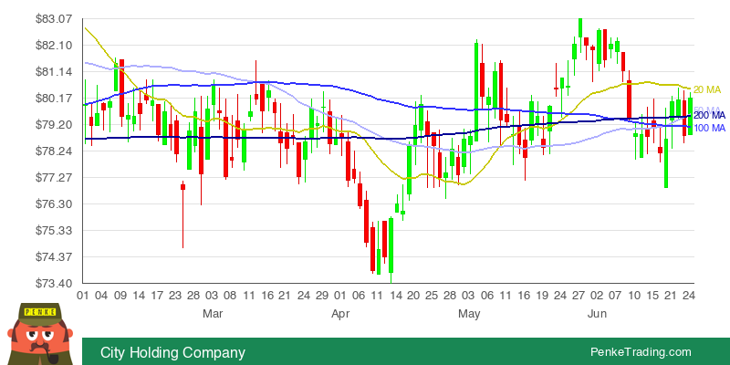The height and width of the screenshot is (365, 730).
Task: Click the Penke mascot logo
Action: pos(40,334)
